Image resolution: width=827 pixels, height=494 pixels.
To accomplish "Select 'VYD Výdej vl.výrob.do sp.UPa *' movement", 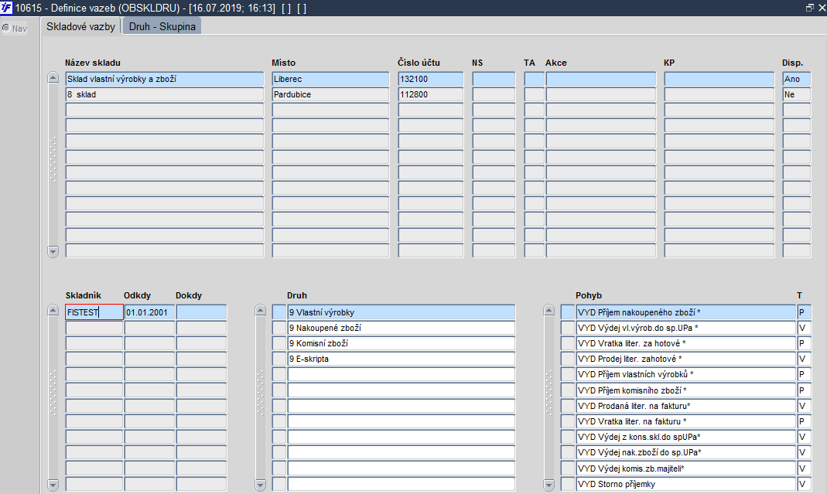I will tap(685, 328).
